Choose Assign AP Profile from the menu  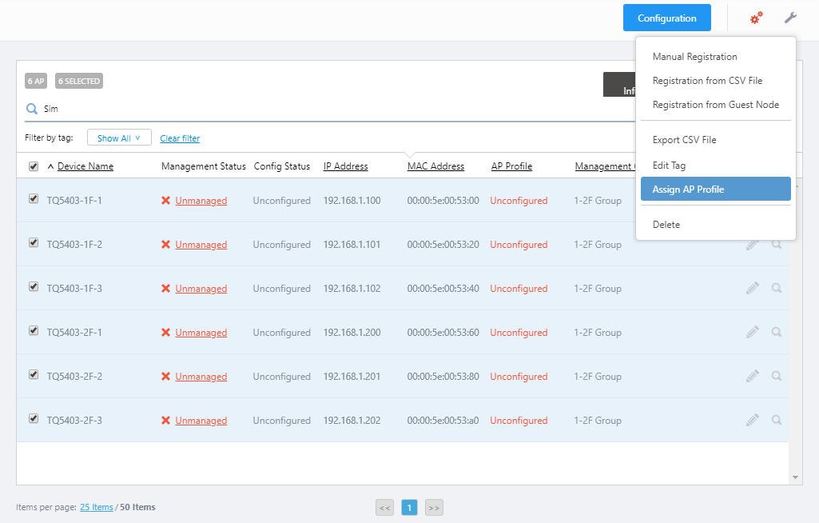[x=715, y=190]
